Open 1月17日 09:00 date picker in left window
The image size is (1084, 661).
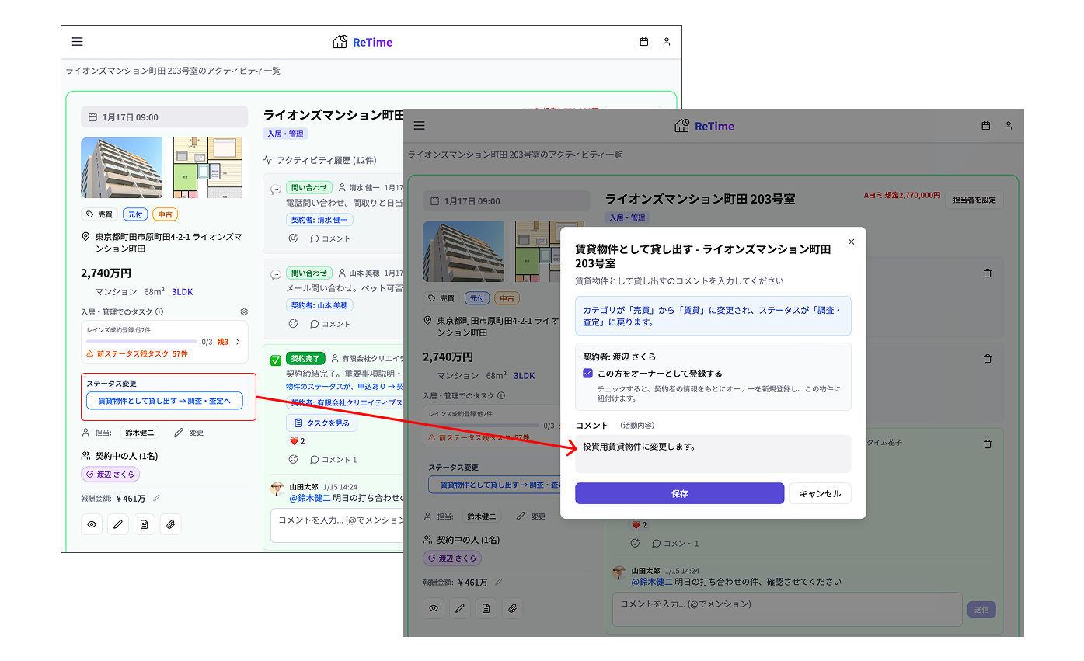(165, 117)
